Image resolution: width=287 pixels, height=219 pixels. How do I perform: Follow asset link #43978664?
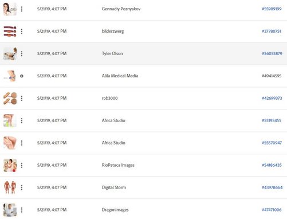click(272, 187)
